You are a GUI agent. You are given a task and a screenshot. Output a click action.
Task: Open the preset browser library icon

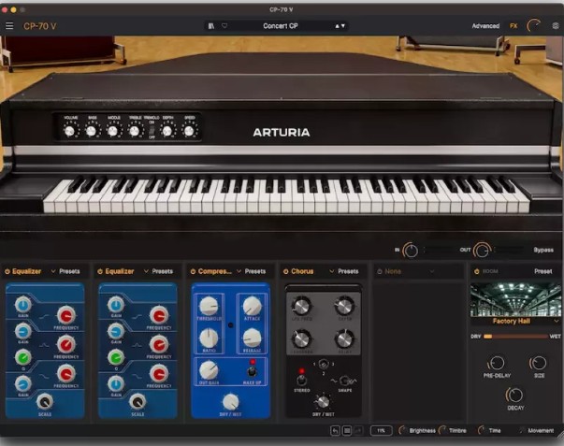click(211, 26)
